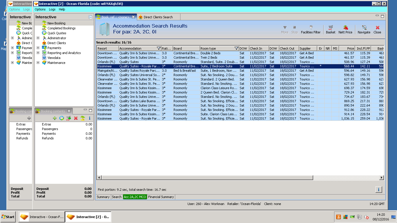Screen dimensions: 397x223
Task: Select Quick Quotes in the sidebar
Action: (x=57, y=33)
